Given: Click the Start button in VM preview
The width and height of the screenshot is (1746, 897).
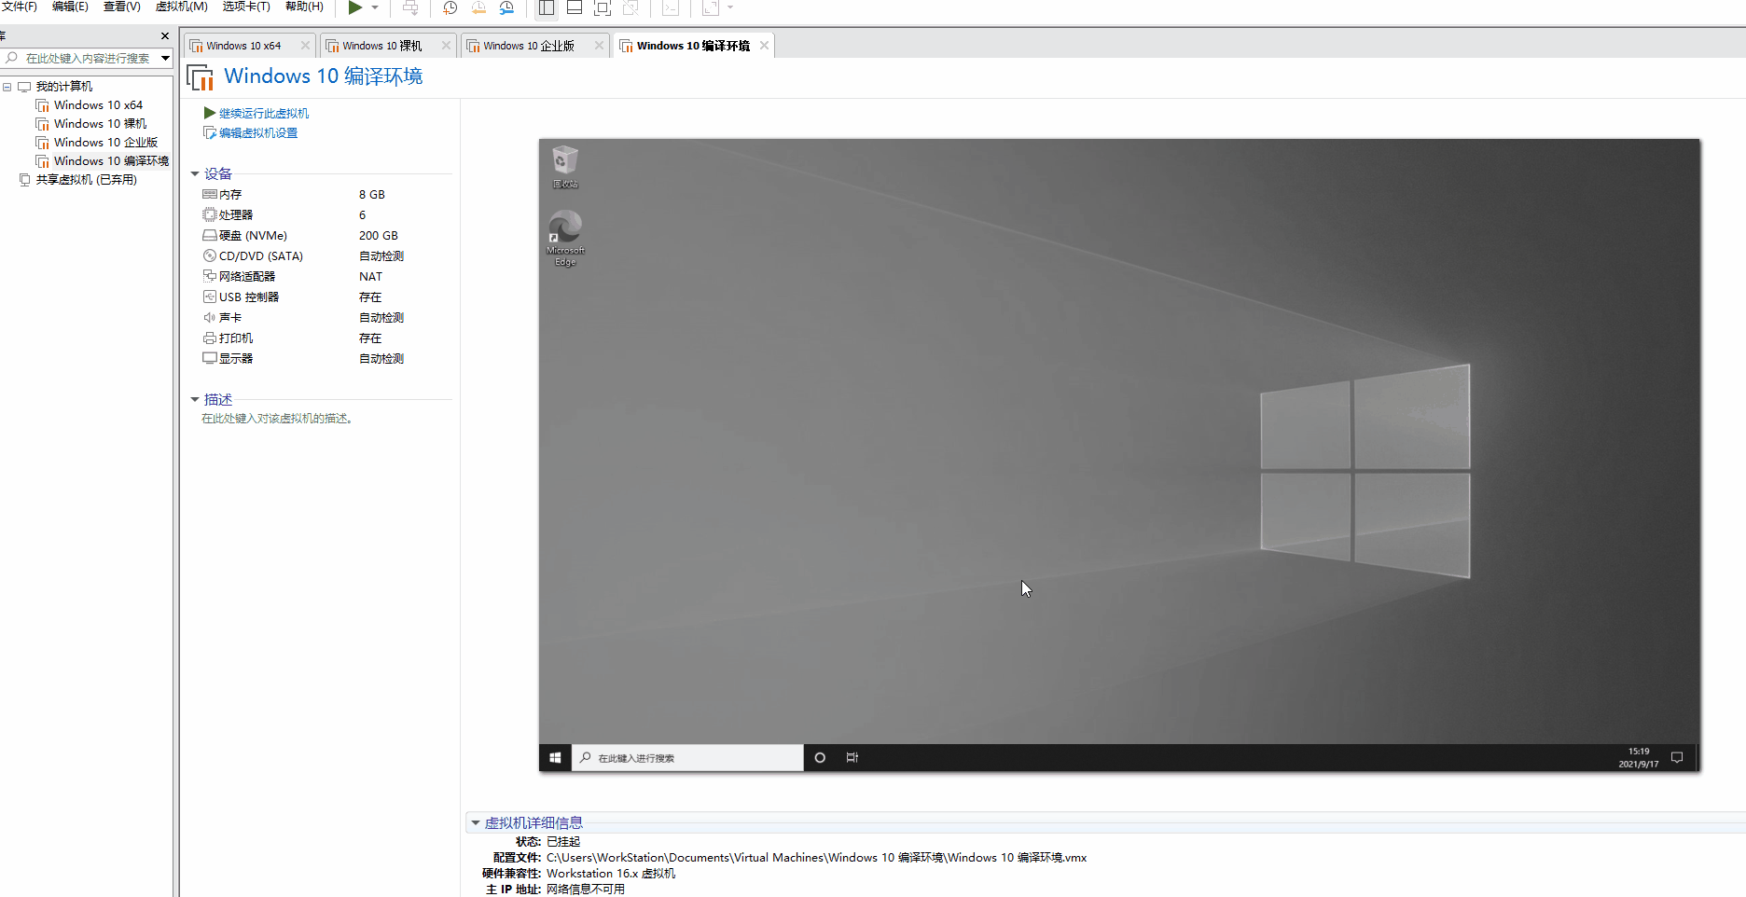Looking at the screenshot, I should (555, 758).
